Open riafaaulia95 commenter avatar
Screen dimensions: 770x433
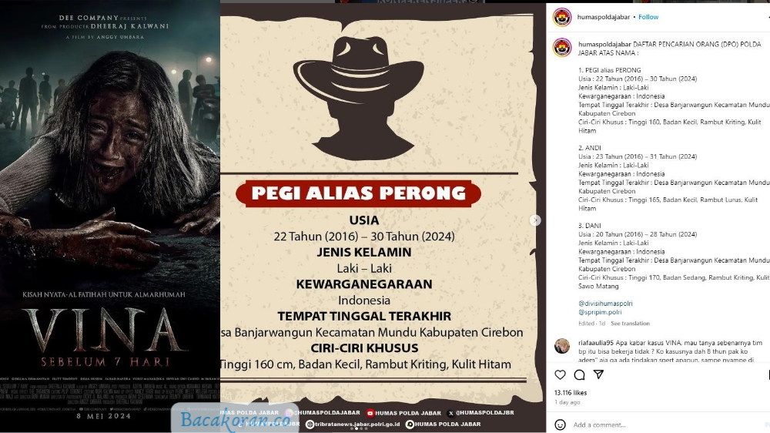click(x=562, y=346)
